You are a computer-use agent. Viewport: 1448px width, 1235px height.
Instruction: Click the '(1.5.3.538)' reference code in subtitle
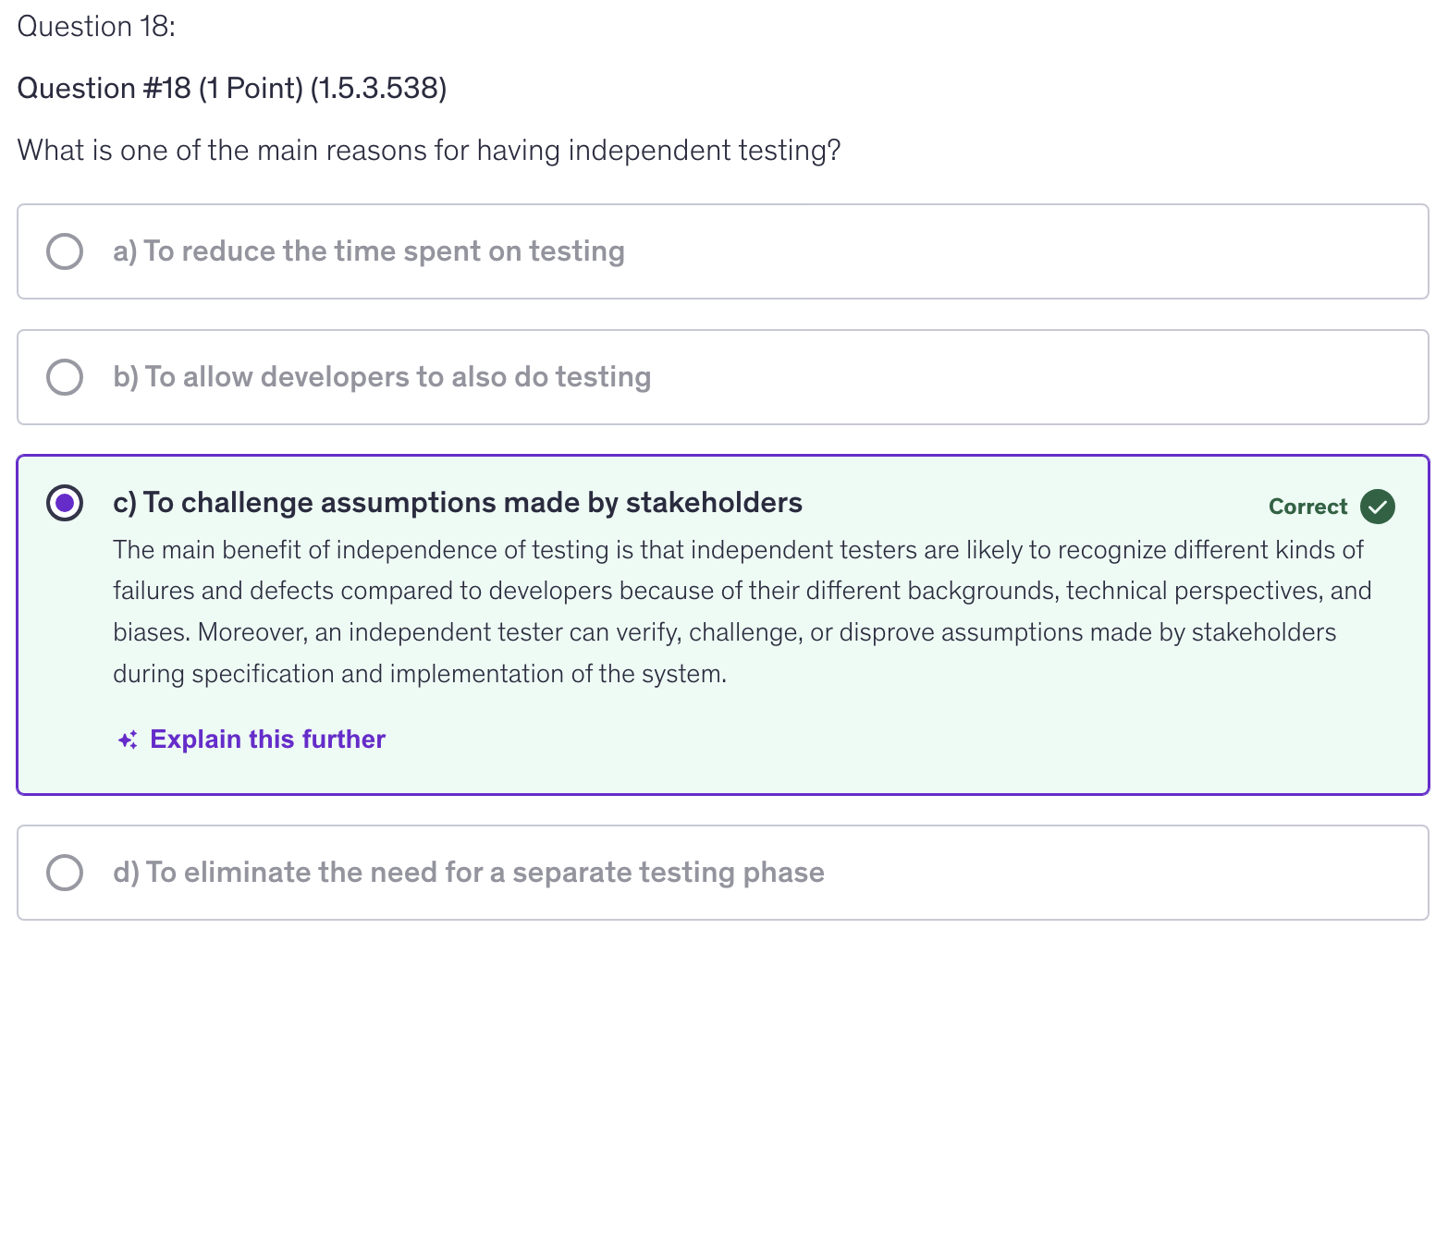pyautogui.click(x=378, y=89)
